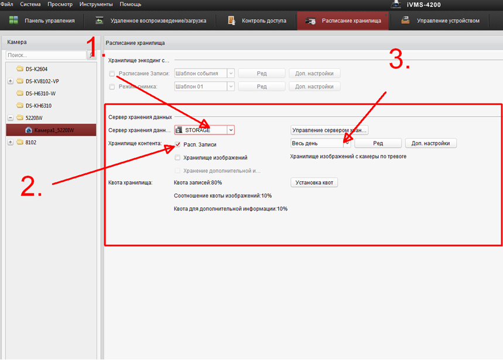503x360 pixels.
Task: Click the DS-KH6310 folder icon
Action: tap(20, 105)
